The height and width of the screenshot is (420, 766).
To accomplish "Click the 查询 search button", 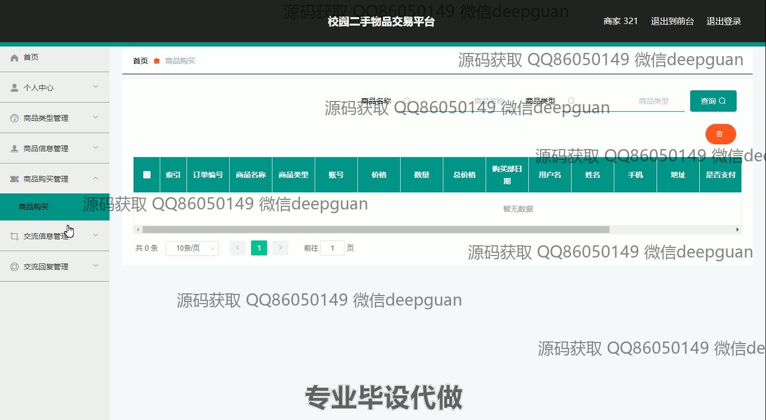I will [713, 101].
